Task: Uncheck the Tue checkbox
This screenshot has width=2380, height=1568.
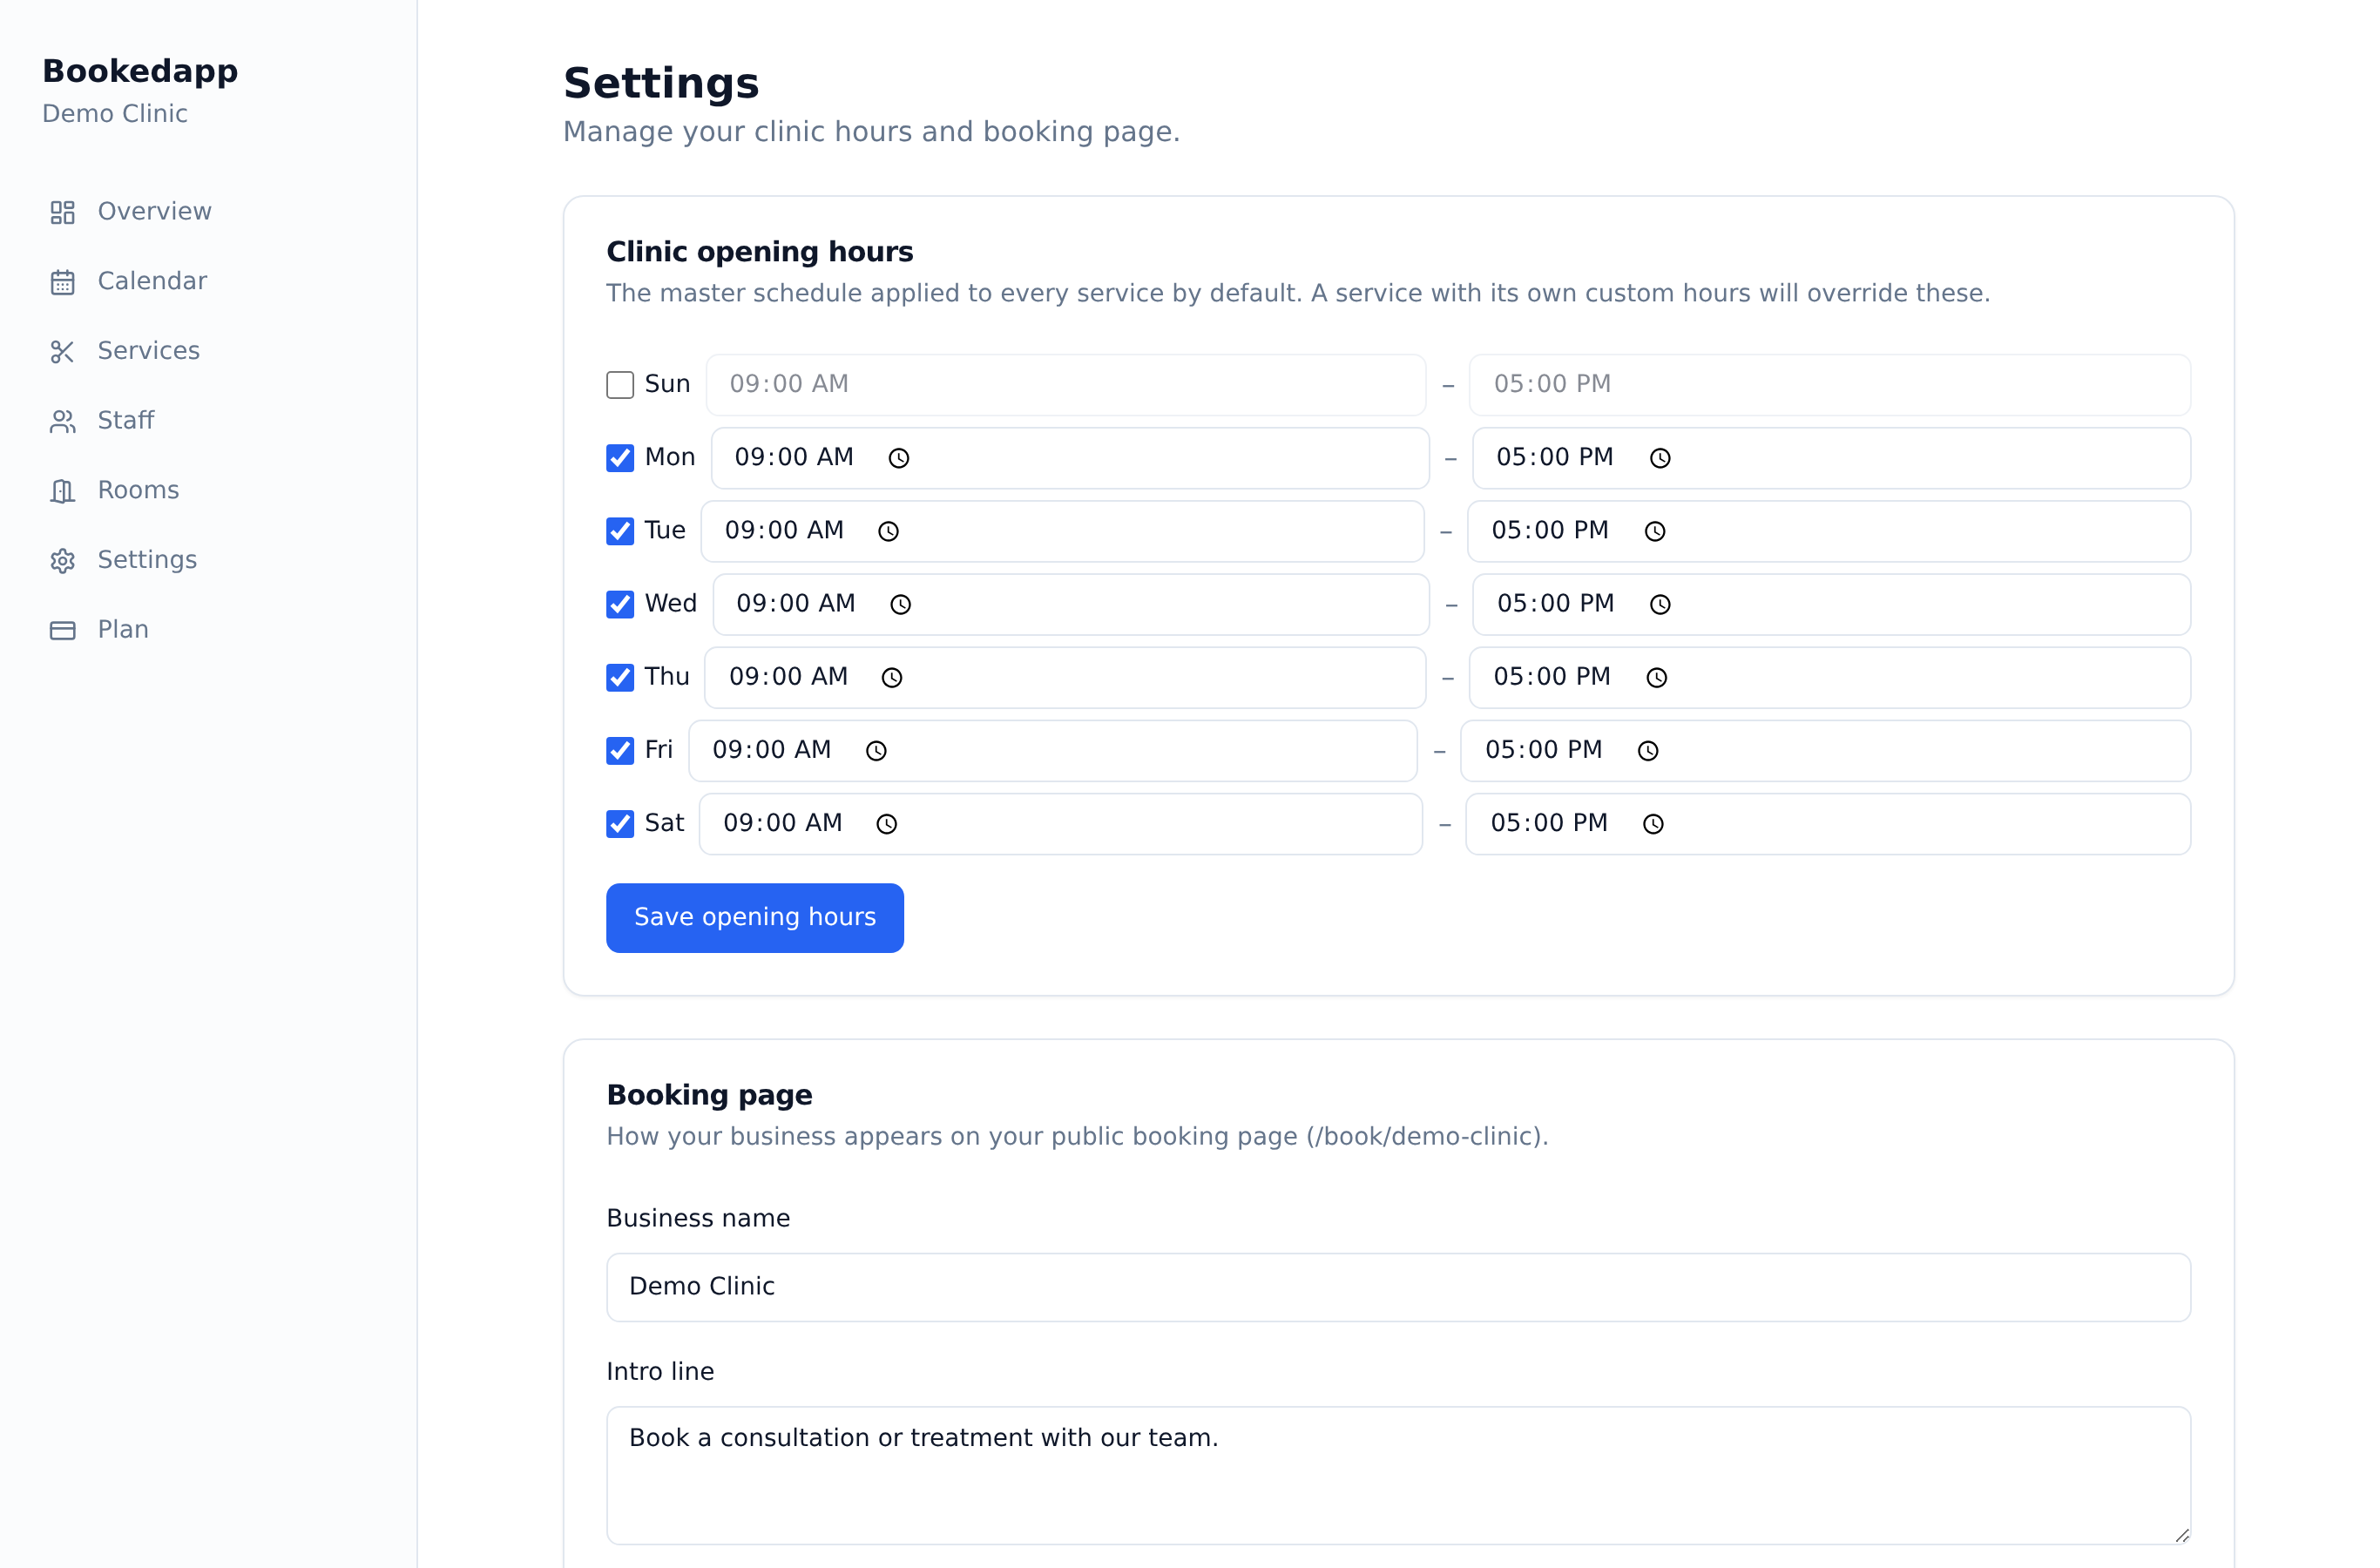Action: click(x=620, y=531)
